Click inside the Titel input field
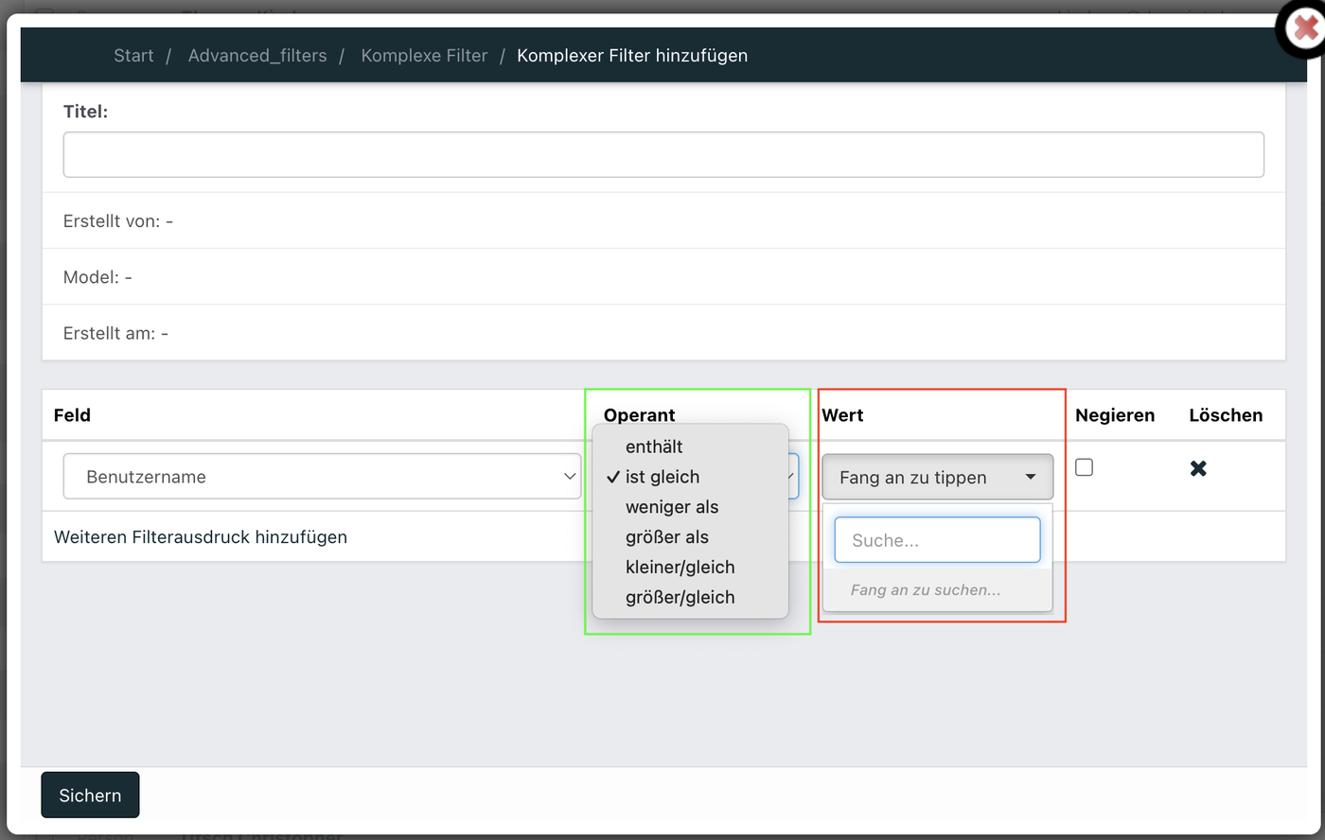 (x=662, y=153)
